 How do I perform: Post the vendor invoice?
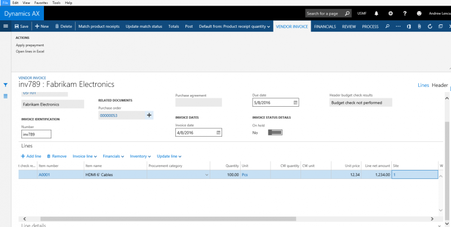(189, 26)
